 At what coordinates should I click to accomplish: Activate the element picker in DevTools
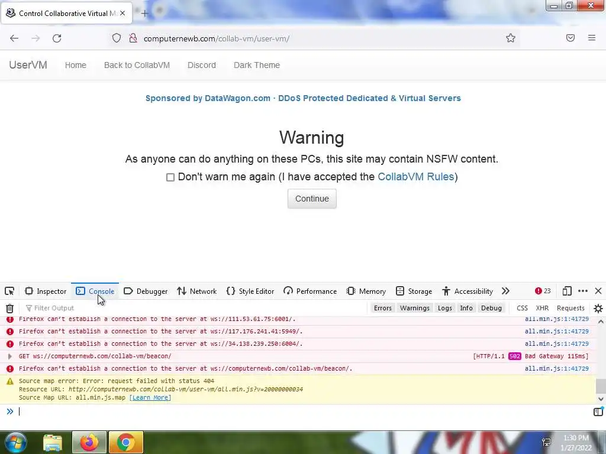point(9,291)
